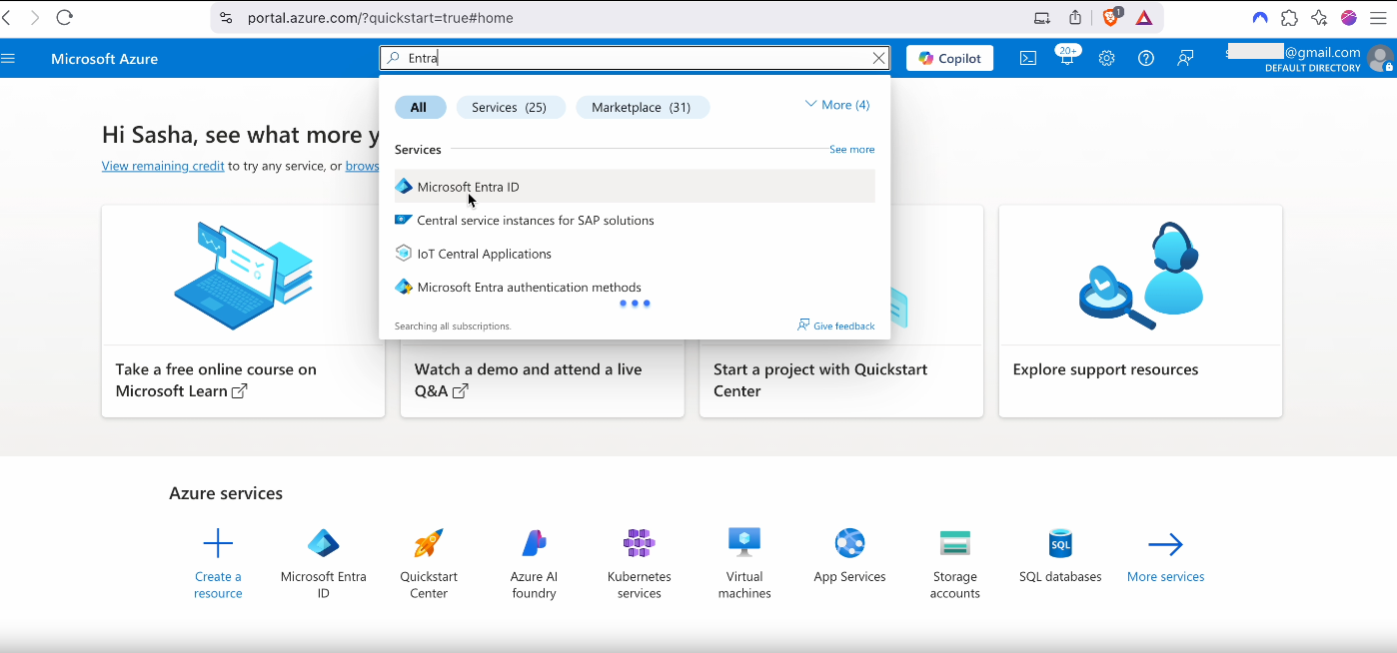Open Microsoft Entra ID service icon in Azure services
The image size is (1397, 653).
323,544
